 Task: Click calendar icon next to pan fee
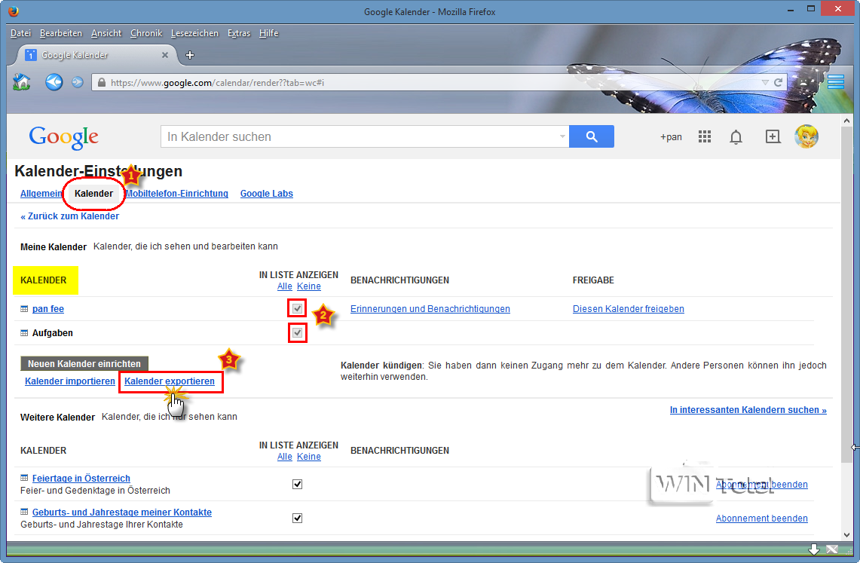tap(24, 309)
